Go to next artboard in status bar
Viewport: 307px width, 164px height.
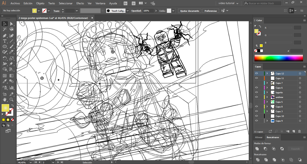[x=59, y=162]
